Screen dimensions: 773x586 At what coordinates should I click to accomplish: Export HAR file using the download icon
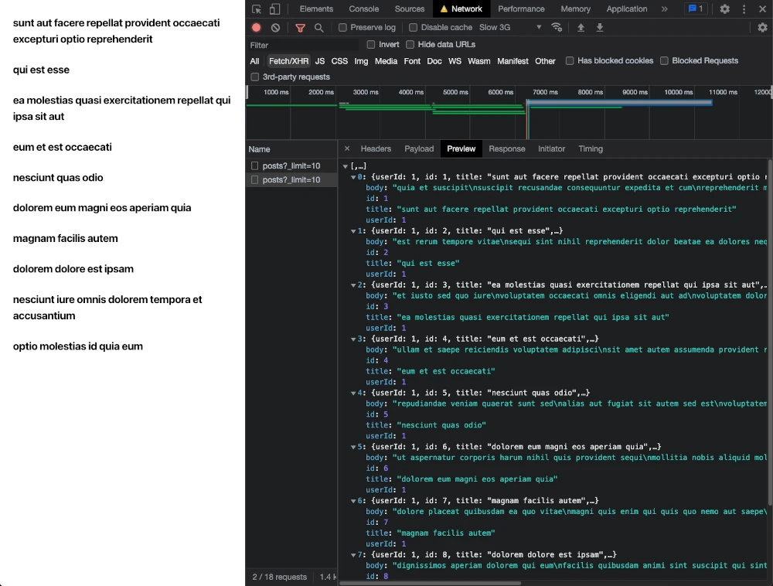tap(601, 26)
